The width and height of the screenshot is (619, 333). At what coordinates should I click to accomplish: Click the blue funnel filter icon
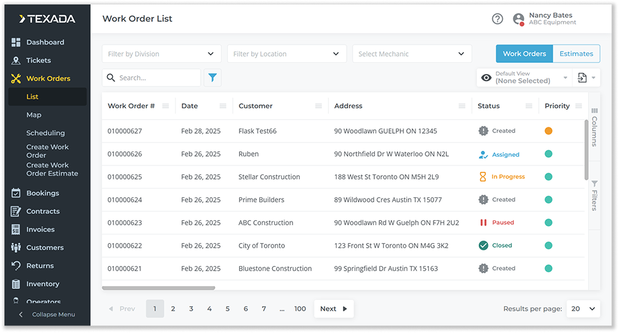[x=212, y=78]
